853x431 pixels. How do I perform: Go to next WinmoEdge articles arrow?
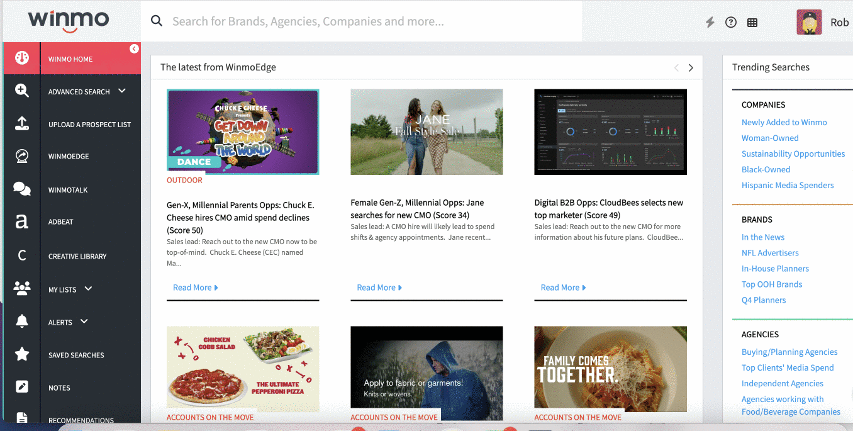tap(691, 67)
